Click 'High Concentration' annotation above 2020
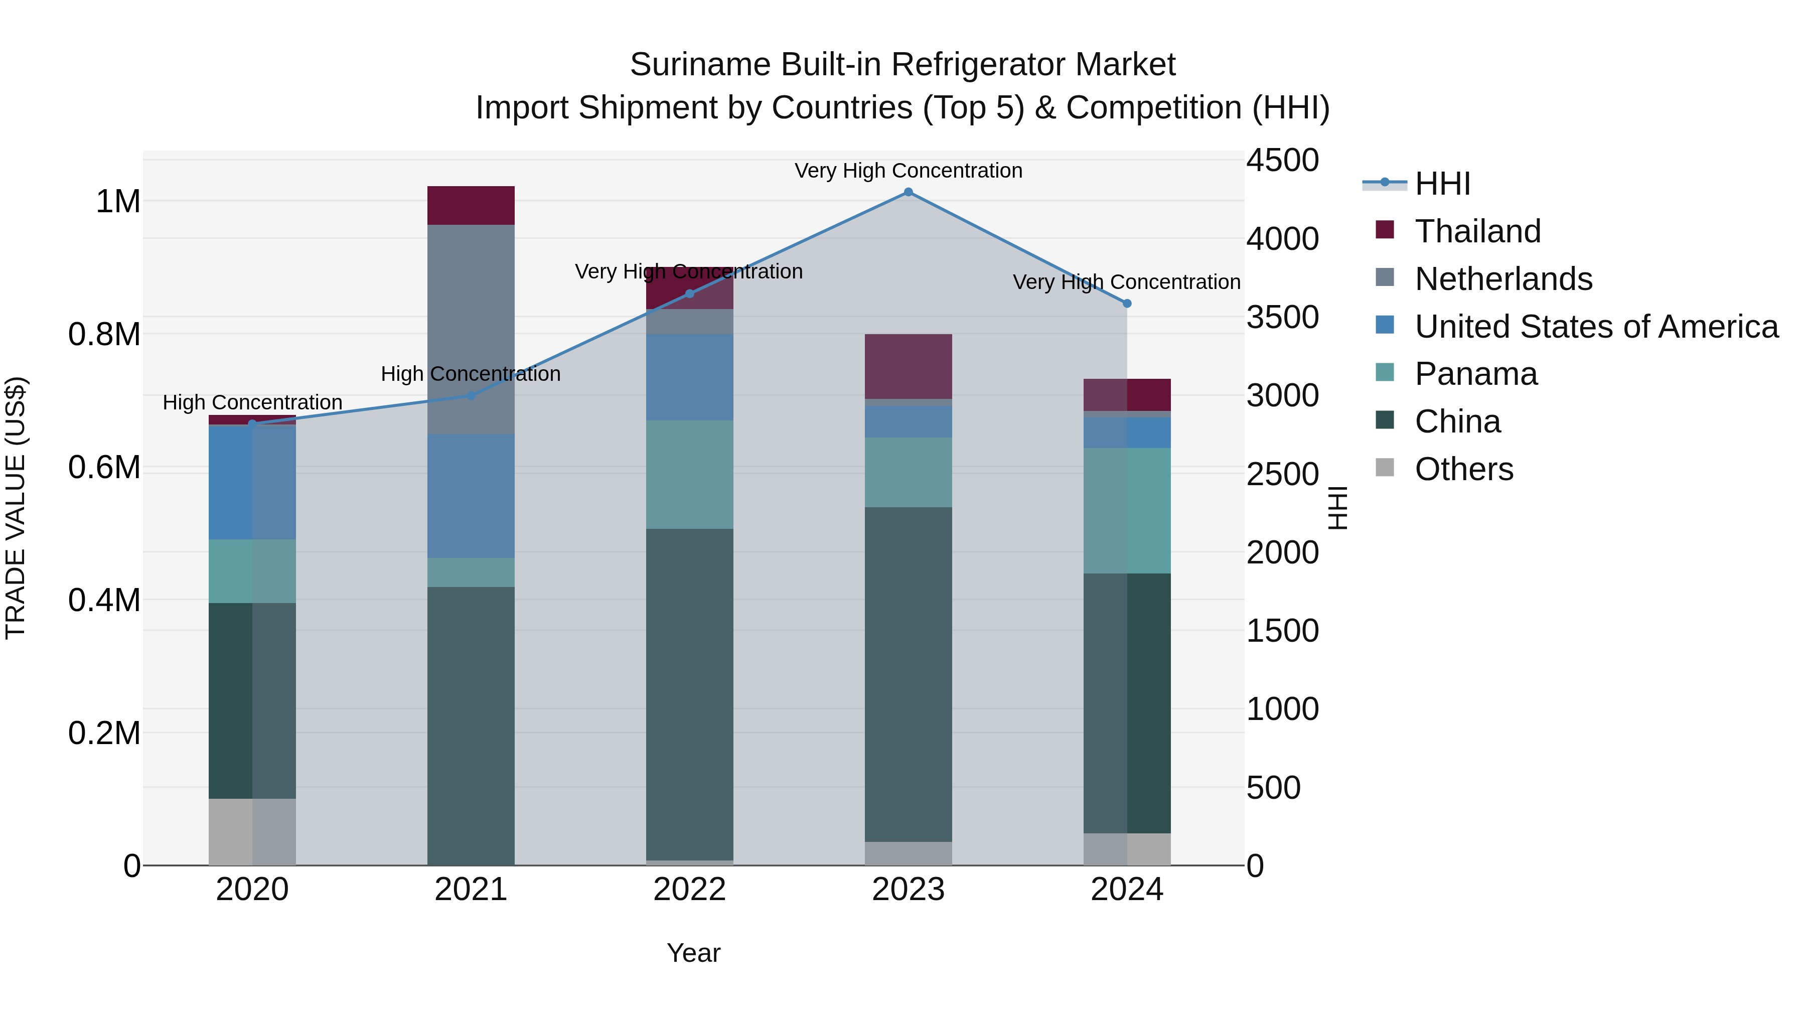 click(x=252, y=402)
